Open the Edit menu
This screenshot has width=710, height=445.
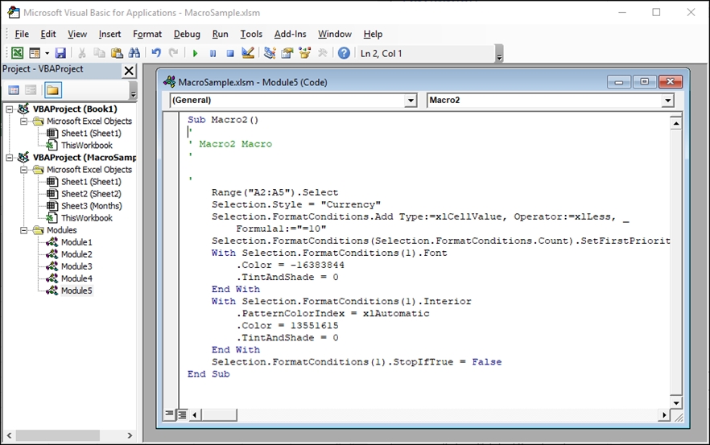[48, 34]
